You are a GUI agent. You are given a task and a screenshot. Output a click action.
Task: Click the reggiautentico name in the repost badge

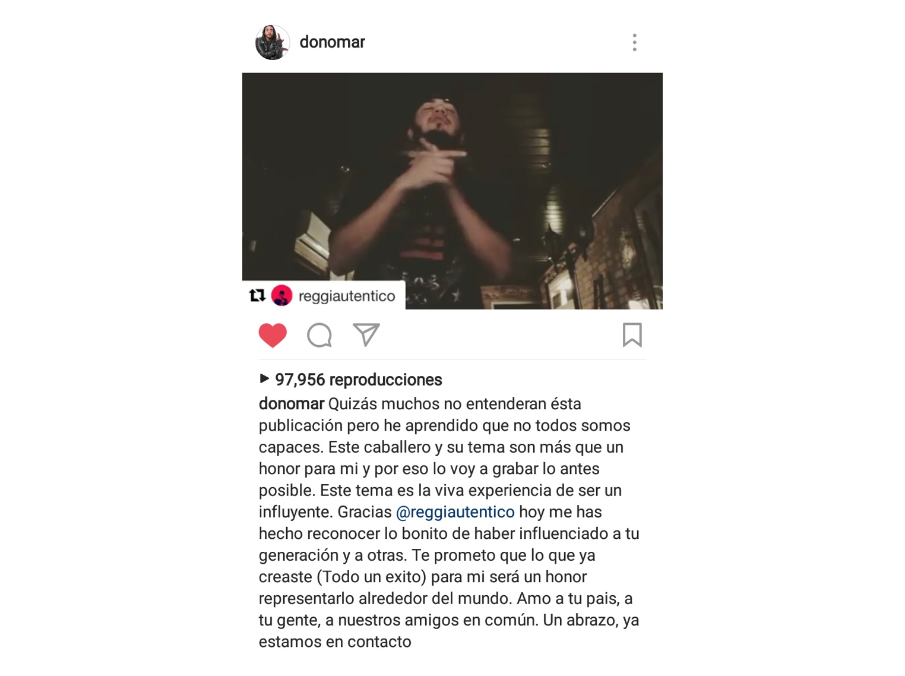(347, 296)
